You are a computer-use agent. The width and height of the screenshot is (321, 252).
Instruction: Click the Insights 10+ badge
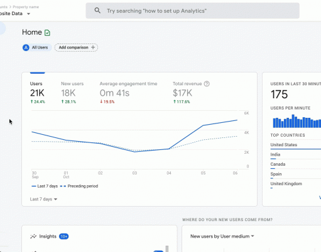tap(64, 236)
